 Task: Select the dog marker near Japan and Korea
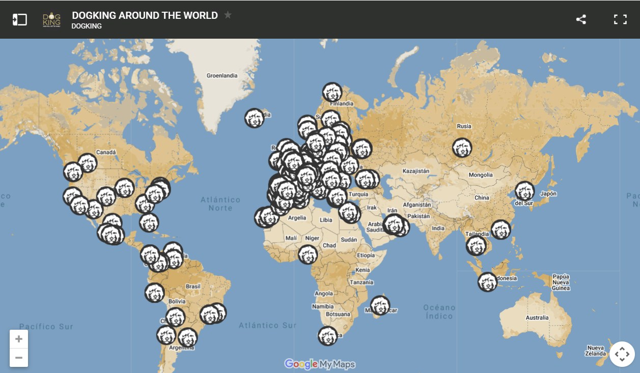(x=525, y=191)
